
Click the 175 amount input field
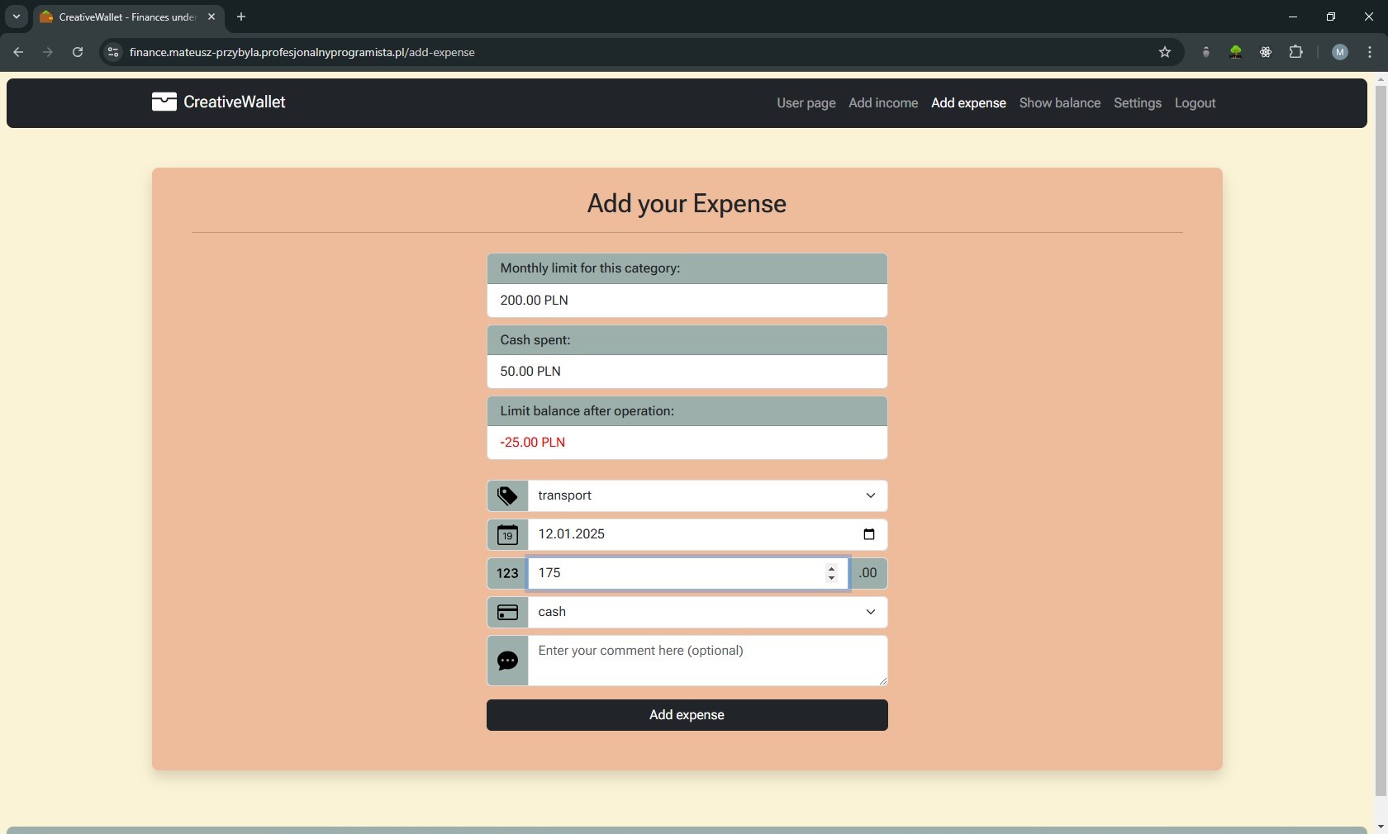(673, 573)
